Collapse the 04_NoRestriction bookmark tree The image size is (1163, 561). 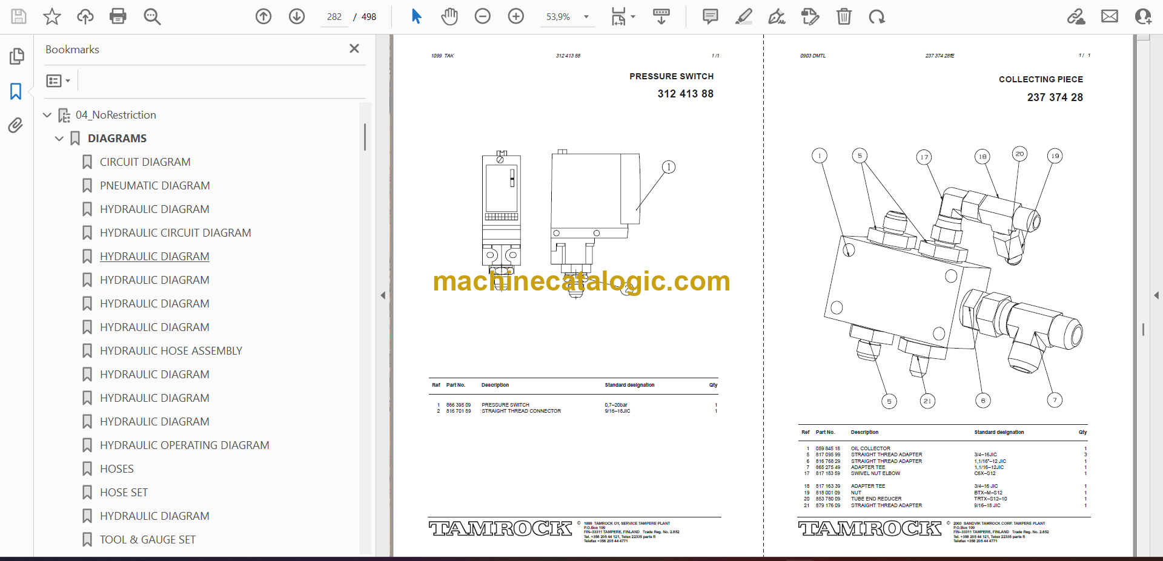tap(47, 115)
